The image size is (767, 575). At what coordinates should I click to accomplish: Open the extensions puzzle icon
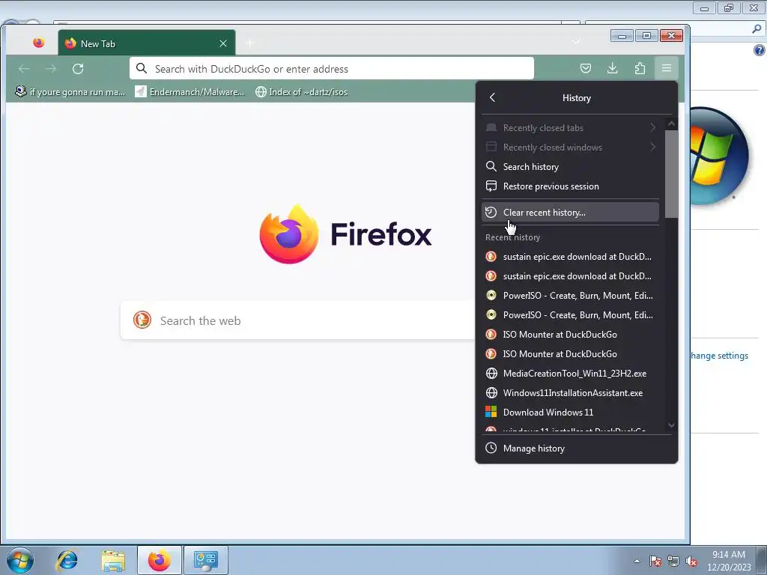(640, 68)
